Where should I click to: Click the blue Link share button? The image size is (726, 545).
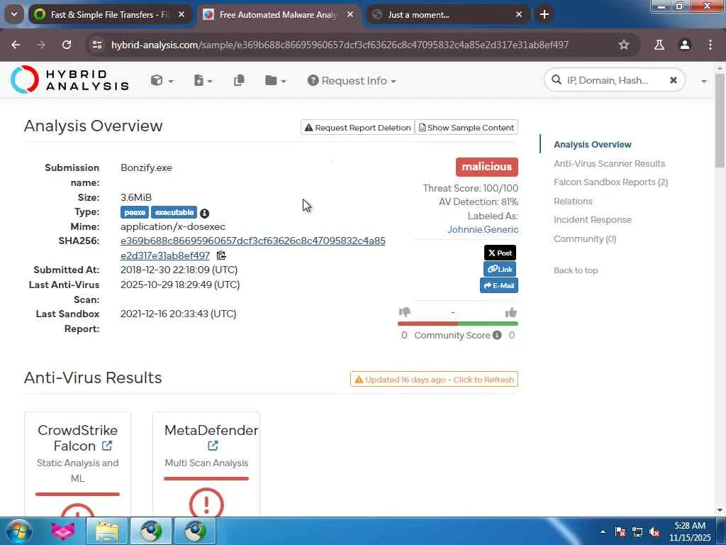pyautogui.click(x=500, y=269)
